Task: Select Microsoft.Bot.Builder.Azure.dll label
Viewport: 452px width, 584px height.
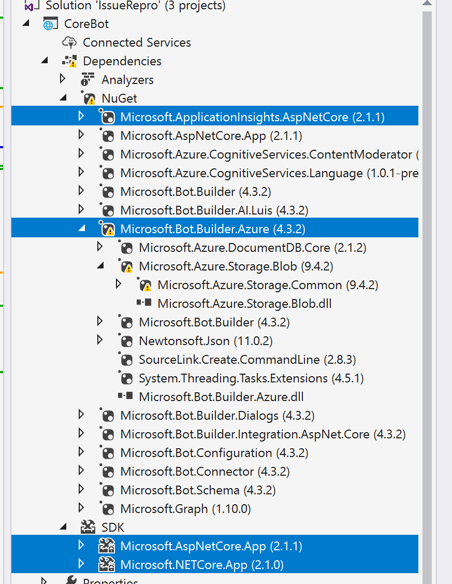Action: click(x=222, y=396)
